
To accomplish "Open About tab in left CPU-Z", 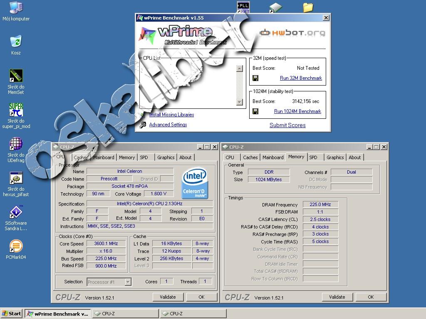I will pyautogui.click(x=185, y=157).
